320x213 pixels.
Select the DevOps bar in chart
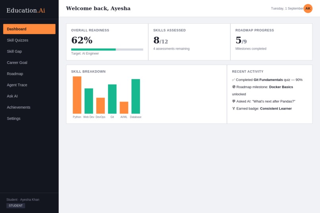[100, 106]
